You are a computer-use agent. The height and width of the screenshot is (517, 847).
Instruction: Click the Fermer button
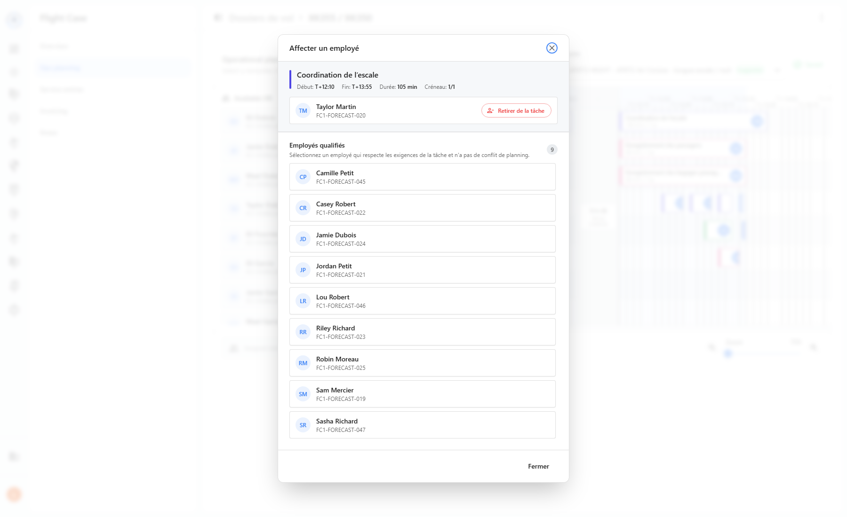538,466
